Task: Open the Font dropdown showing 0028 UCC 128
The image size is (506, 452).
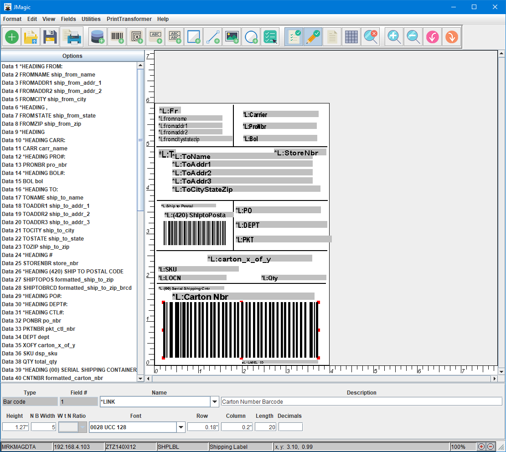Action: pos(181,427)
